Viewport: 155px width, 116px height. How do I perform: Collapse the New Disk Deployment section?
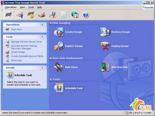click(x=51, y=58)
